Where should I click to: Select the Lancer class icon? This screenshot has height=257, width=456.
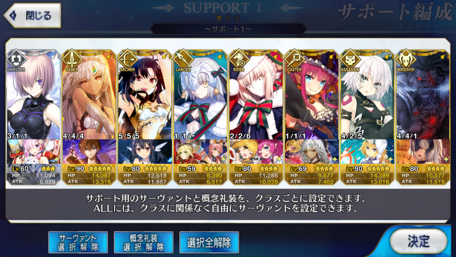click(x=183, y=60)
